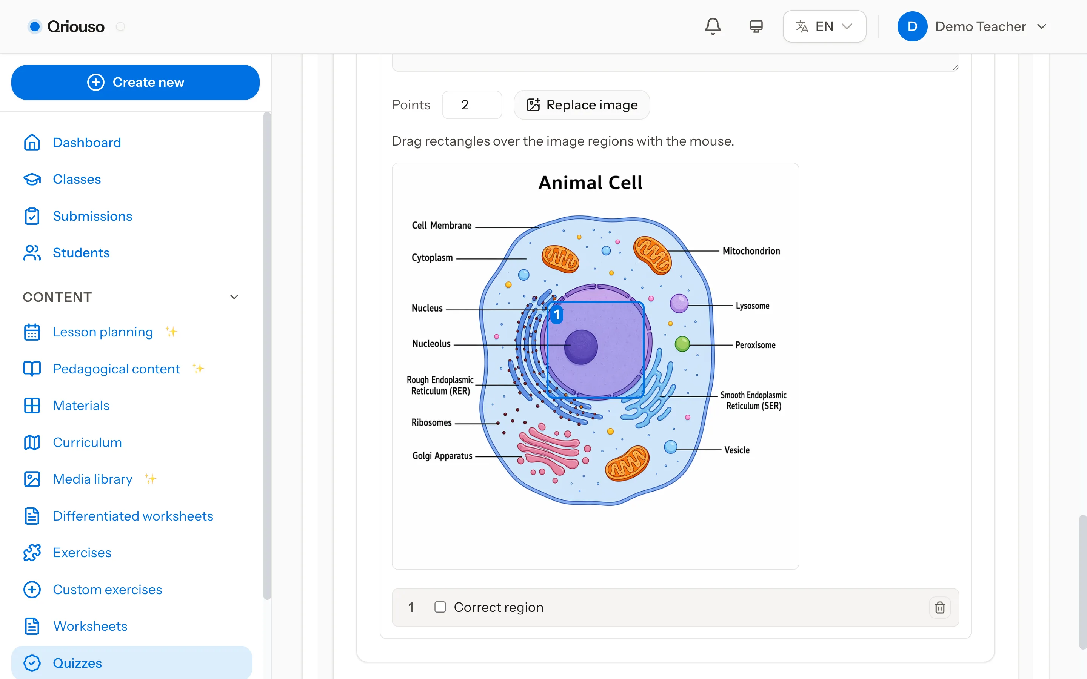Click the Pedagogical content book icon

coord(32,369)
